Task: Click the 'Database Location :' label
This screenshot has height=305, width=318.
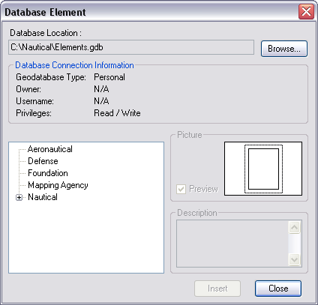Action: pyautogui.click(x=46, y=33)
